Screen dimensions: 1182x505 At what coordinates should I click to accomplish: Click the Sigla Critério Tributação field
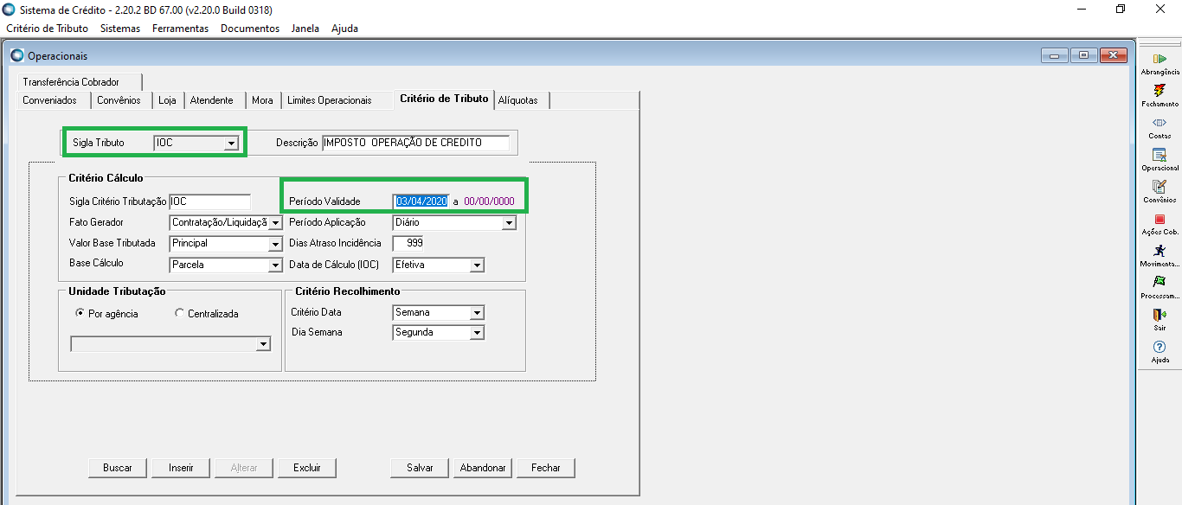[209, 201]
